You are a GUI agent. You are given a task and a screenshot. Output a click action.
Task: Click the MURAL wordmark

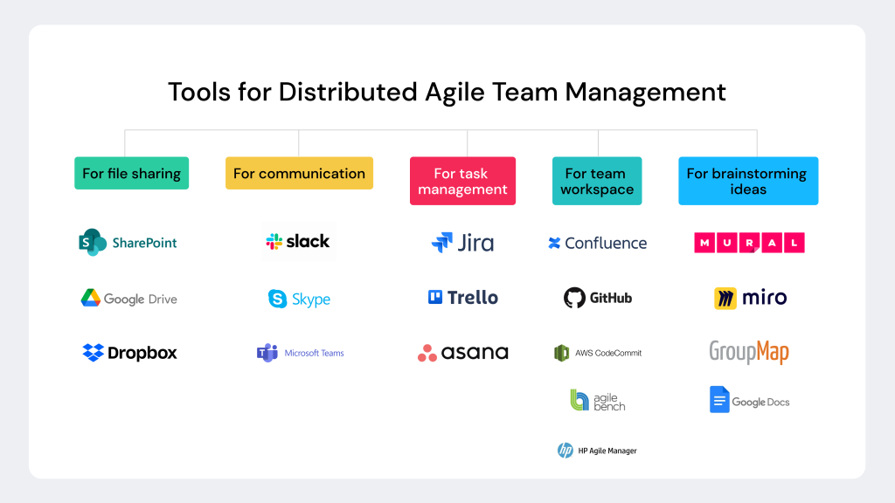pyautogui.click(x=748, y=243)
